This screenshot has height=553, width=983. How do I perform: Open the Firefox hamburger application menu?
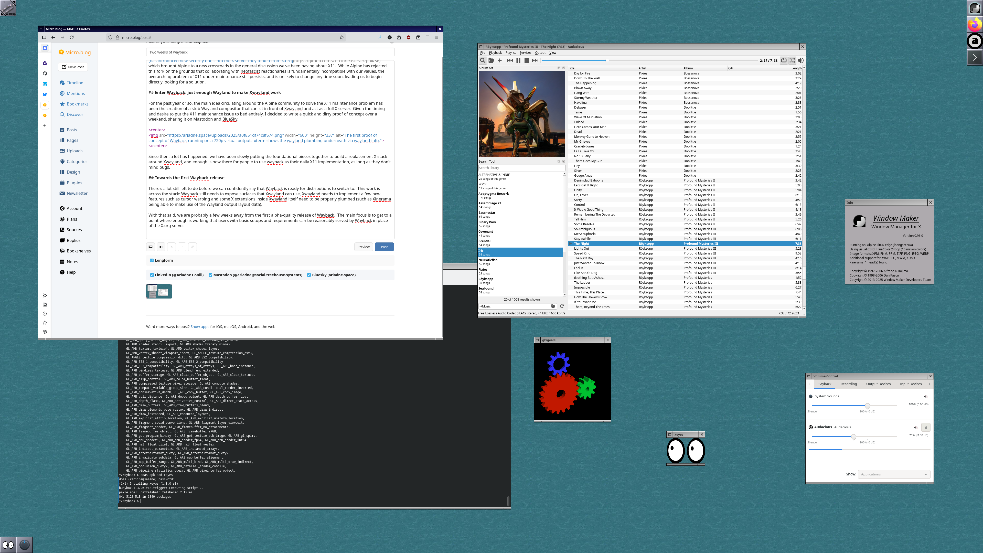click(x=436, y=37)
